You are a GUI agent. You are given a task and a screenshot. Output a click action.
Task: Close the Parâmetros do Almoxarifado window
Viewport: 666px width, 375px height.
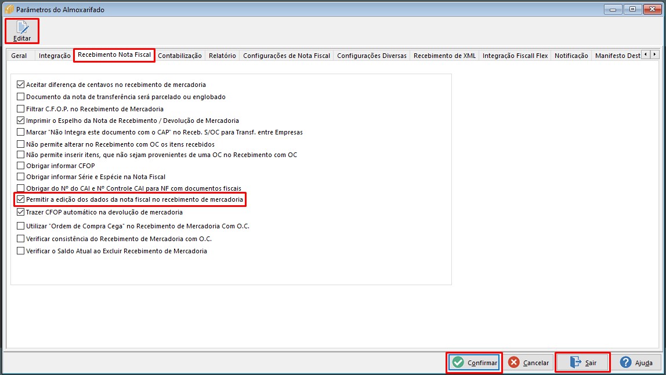652,9
